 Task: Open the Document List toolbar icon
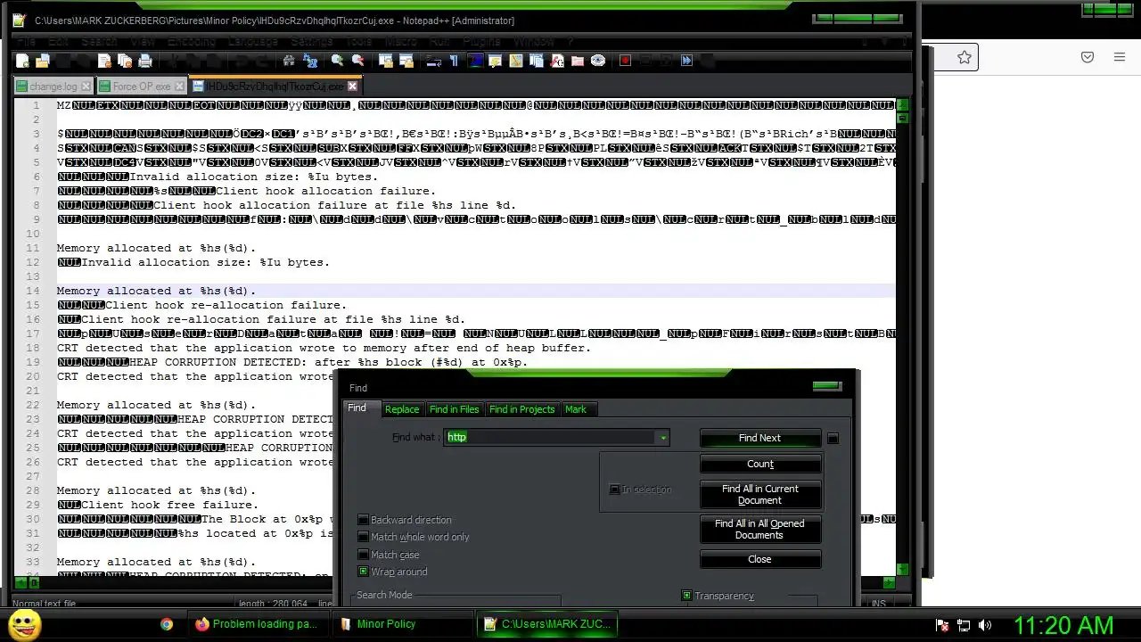point(537,61)
